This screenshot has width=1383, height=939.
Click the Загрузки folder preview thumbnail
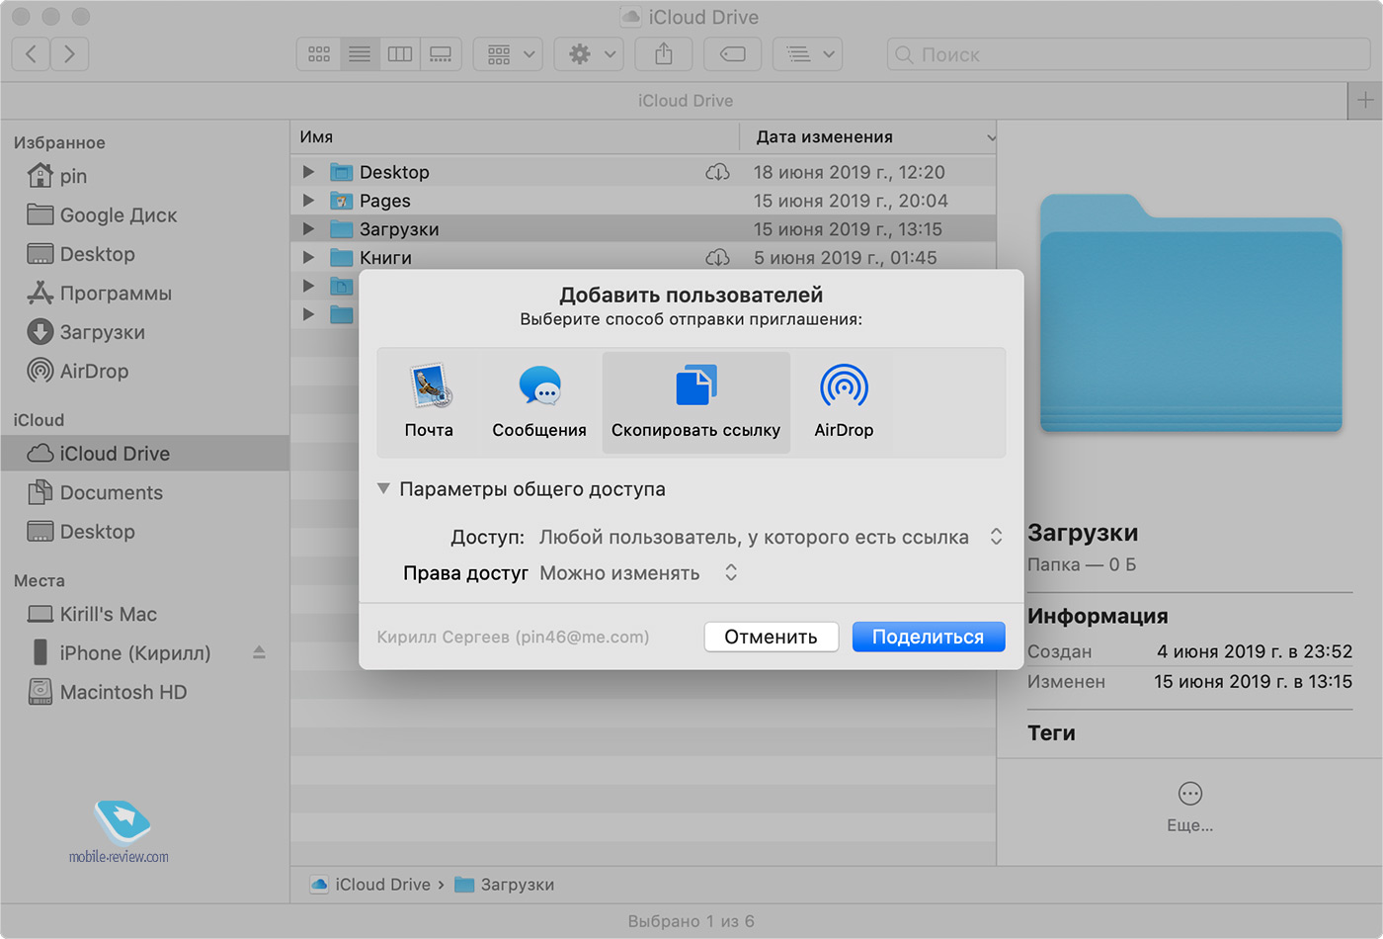point(1191,314)
